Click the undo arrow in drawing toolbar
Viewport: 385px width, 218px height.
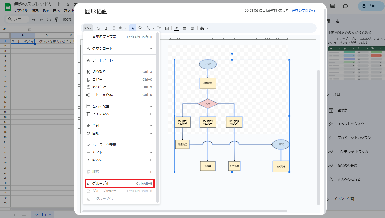point(99,28)
